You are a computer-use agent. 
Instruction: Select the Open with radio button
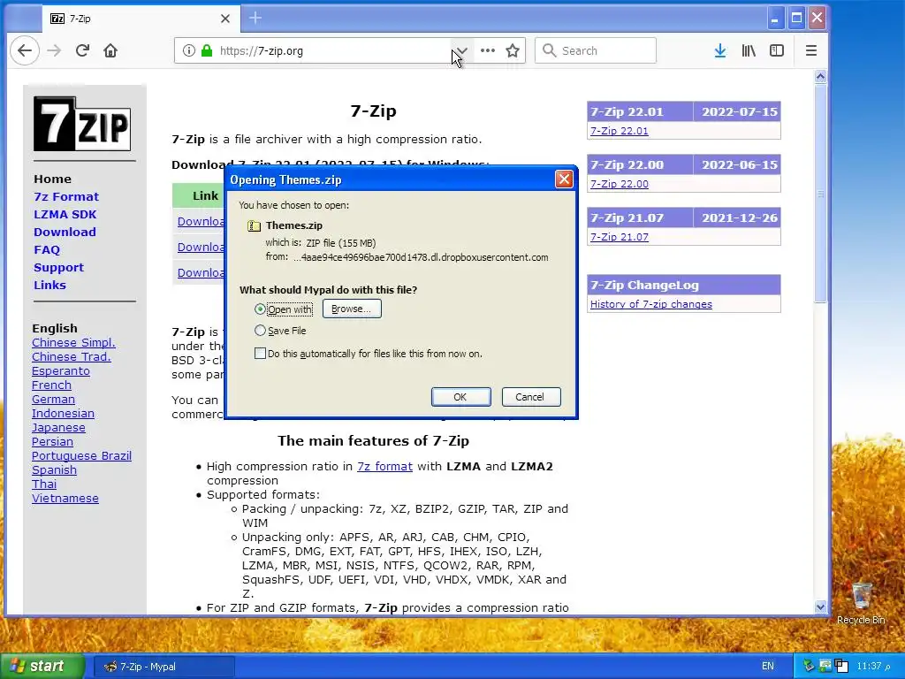click(260, 309)
